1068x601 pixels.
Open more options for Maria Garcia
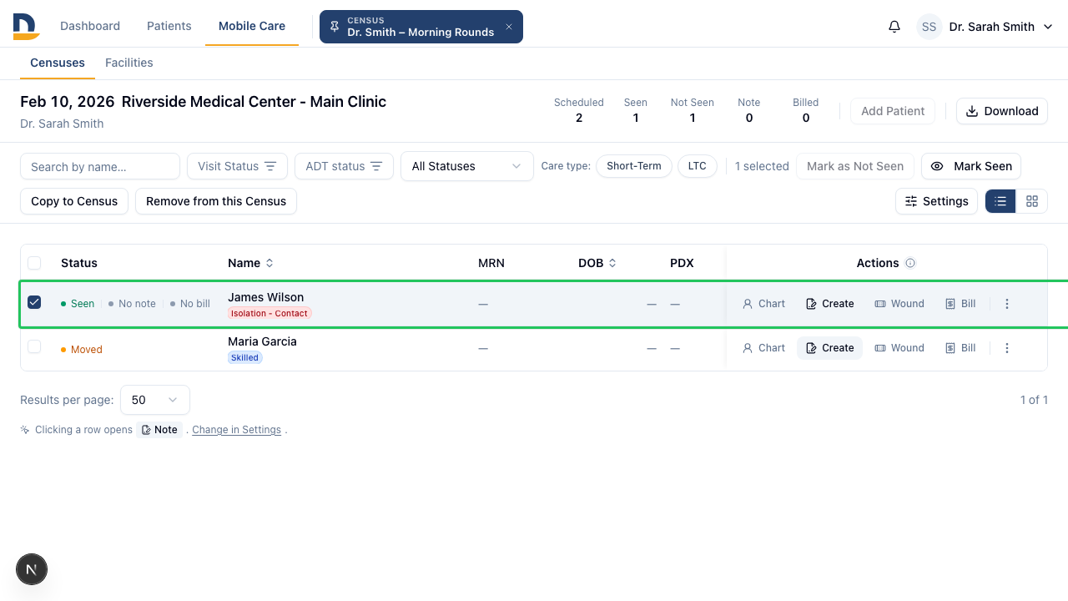1007,348
